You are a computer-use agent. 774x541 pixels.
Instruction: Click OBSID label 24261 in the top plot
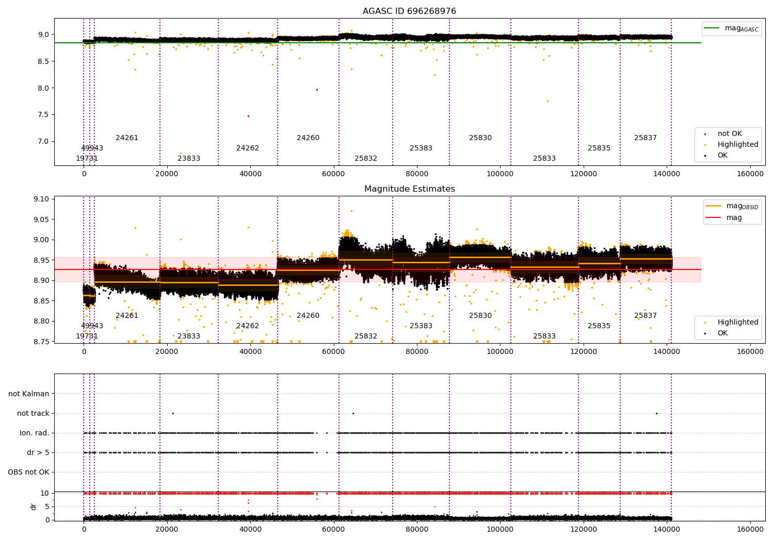(x=127, y=138)
